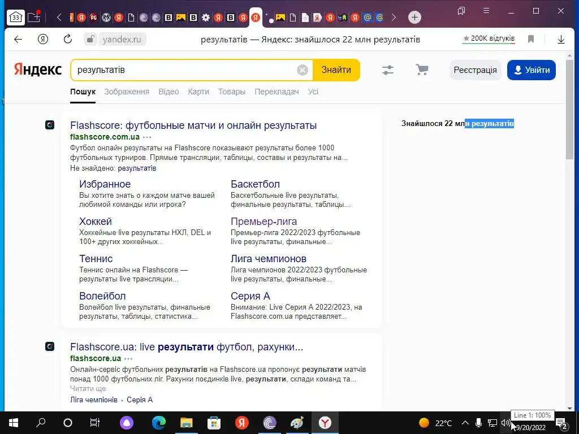Open the Баскетбол sitelink

pyautogui.click(x=255, y=184)
